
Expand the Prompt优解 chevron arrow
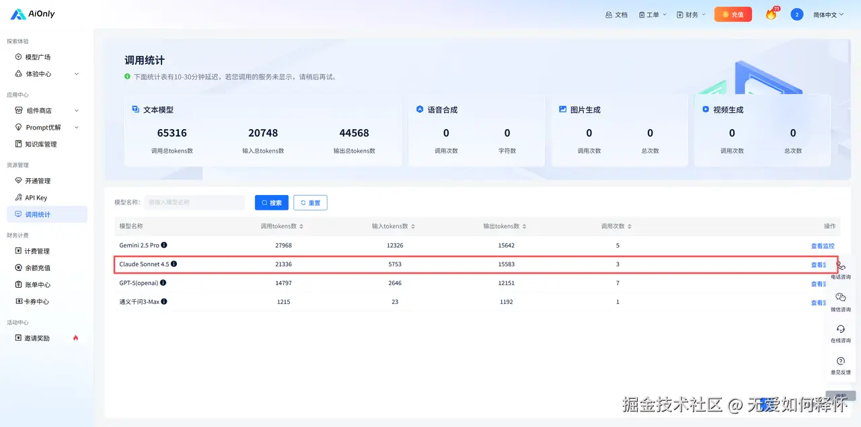pyautogui.click(x=76, y=127)
